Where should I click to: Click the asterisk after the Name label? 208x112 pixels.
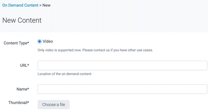pyautogui.click(x=28, y=88)
